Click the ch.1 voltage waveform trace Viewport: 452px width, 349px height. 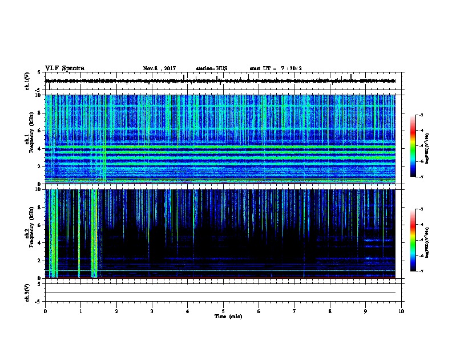coord(220,81)
